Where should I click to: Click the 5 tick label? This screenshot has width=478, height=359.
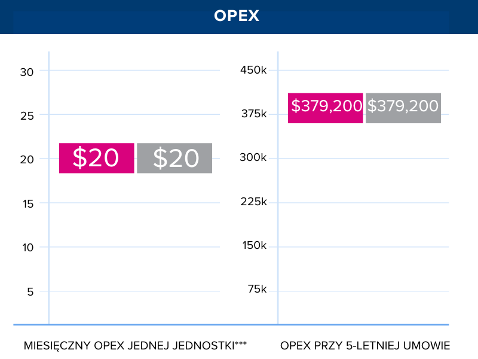[x=30, y=291]
